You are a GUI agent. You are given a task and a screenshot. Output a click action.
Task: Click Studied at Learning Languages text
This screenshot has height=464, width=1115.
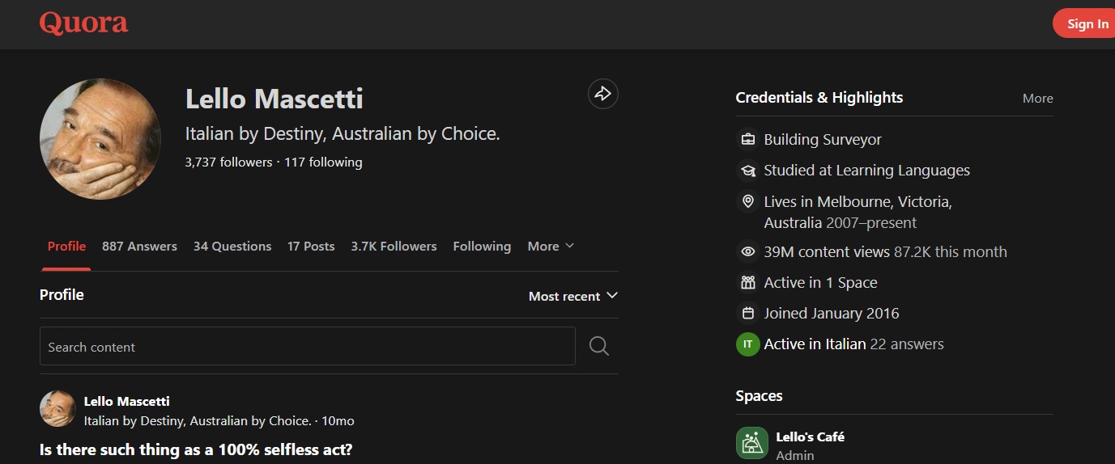[866, 171]
